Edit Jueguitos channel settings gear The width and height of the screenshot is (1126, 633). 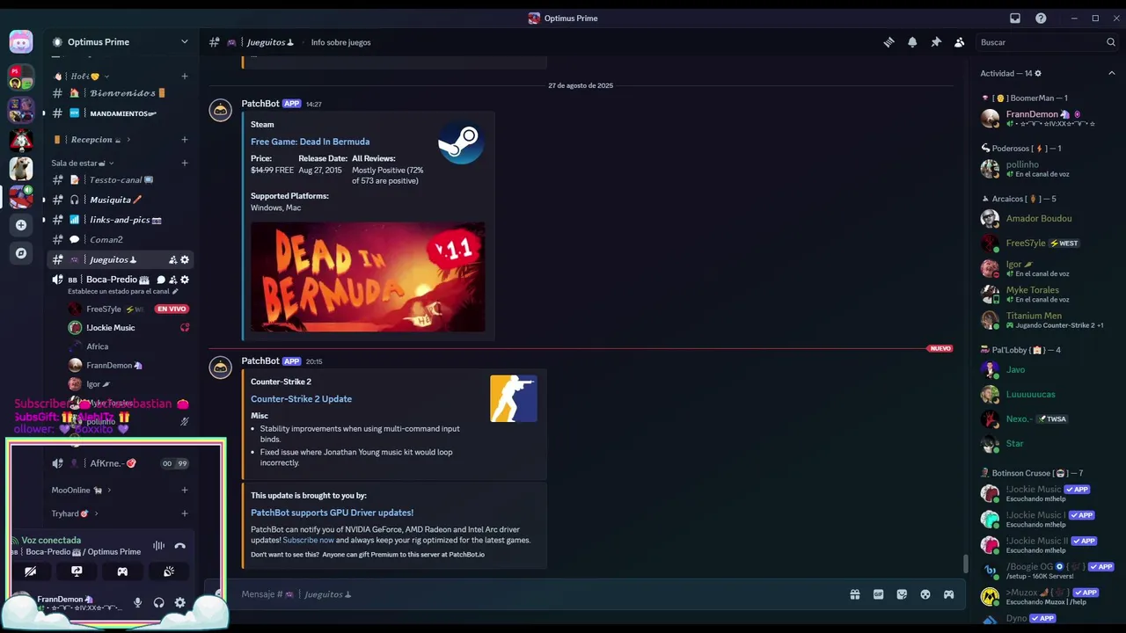click(x=185, y=259)
